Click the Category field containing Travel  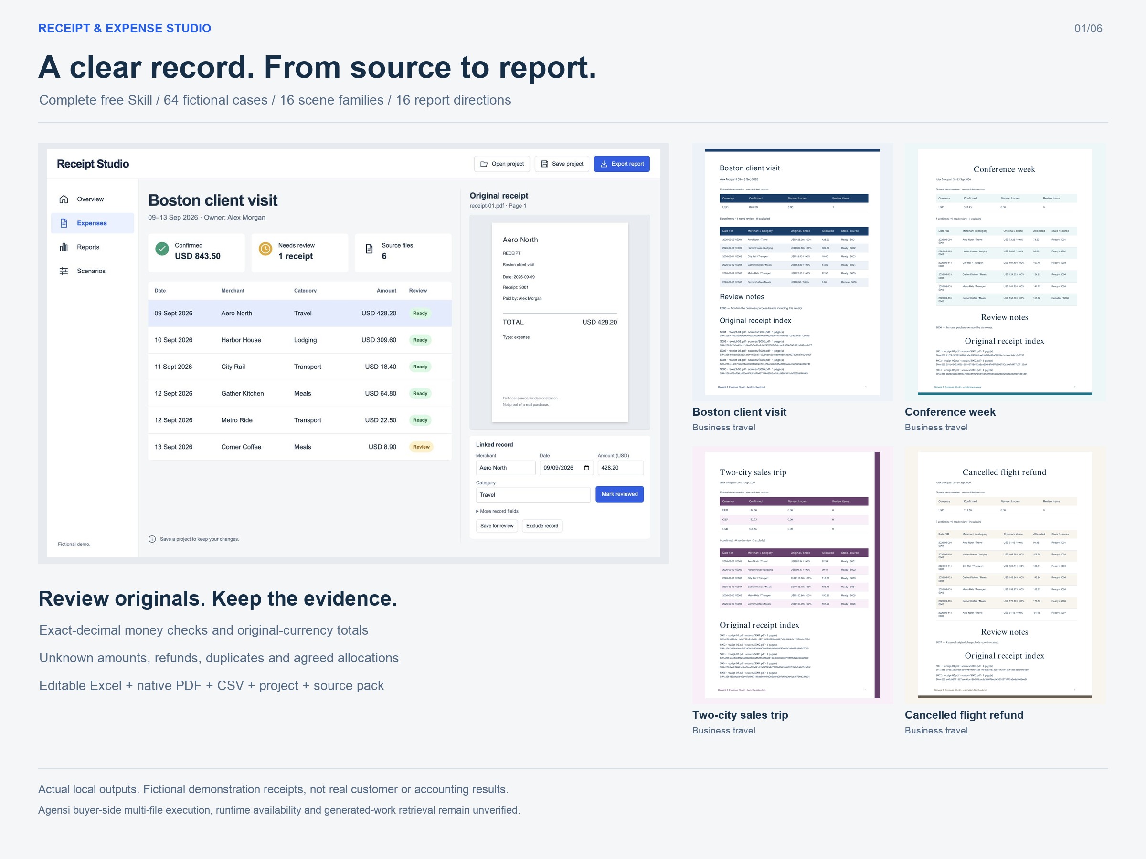pos(533,495)
